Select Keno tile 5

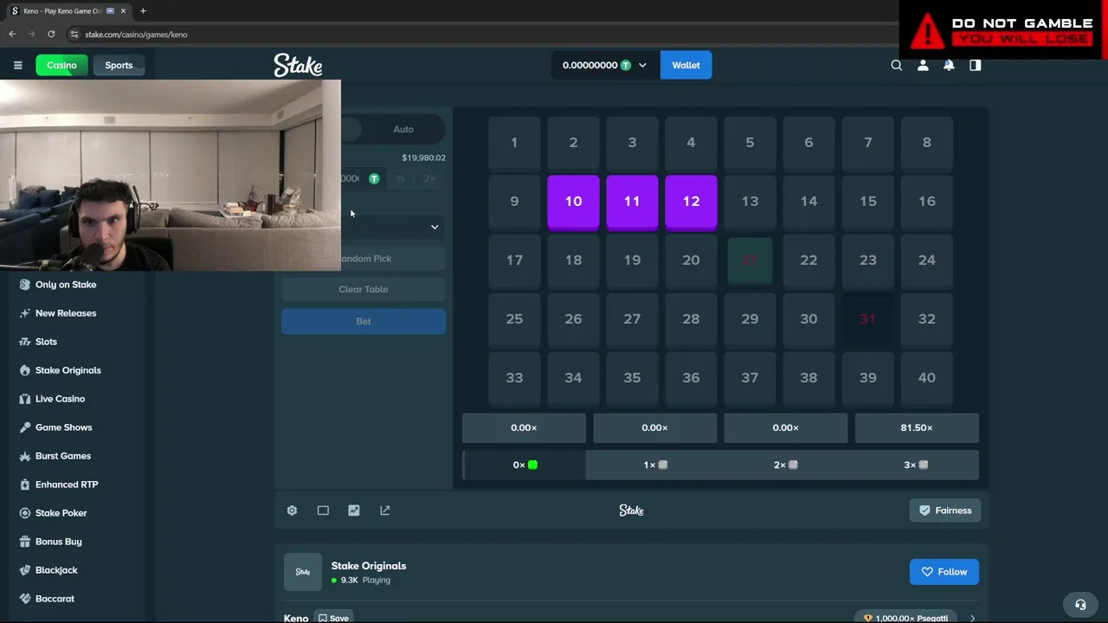(x=750, y=143)
